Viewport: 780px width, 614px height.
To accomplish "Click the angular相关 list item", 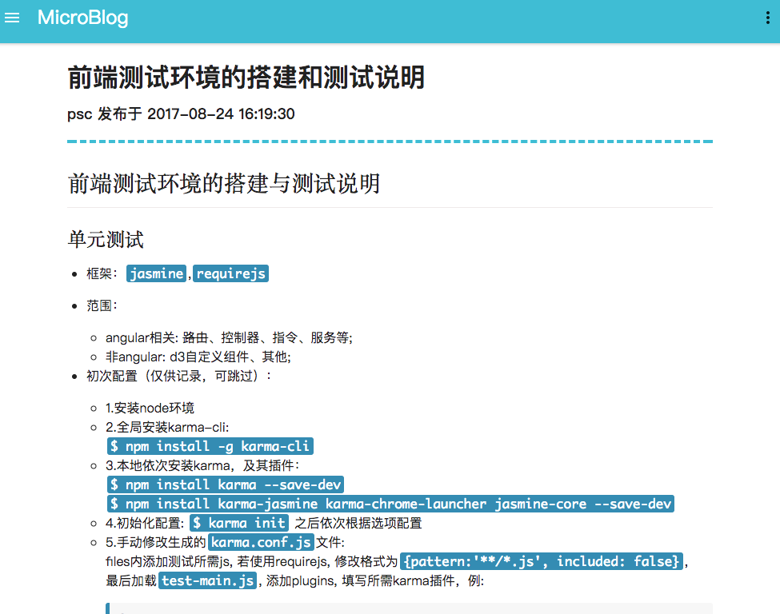I will click(229, 338).
